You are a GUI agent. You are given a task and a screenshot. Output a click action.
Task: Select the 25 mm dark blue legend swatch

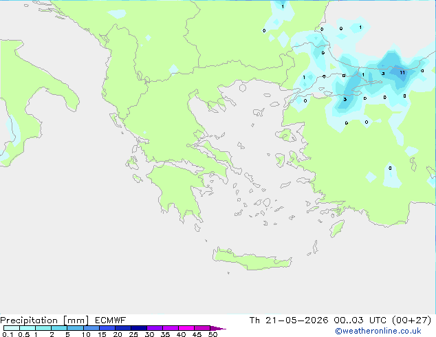pyautogui.click(x=139, y=328)
